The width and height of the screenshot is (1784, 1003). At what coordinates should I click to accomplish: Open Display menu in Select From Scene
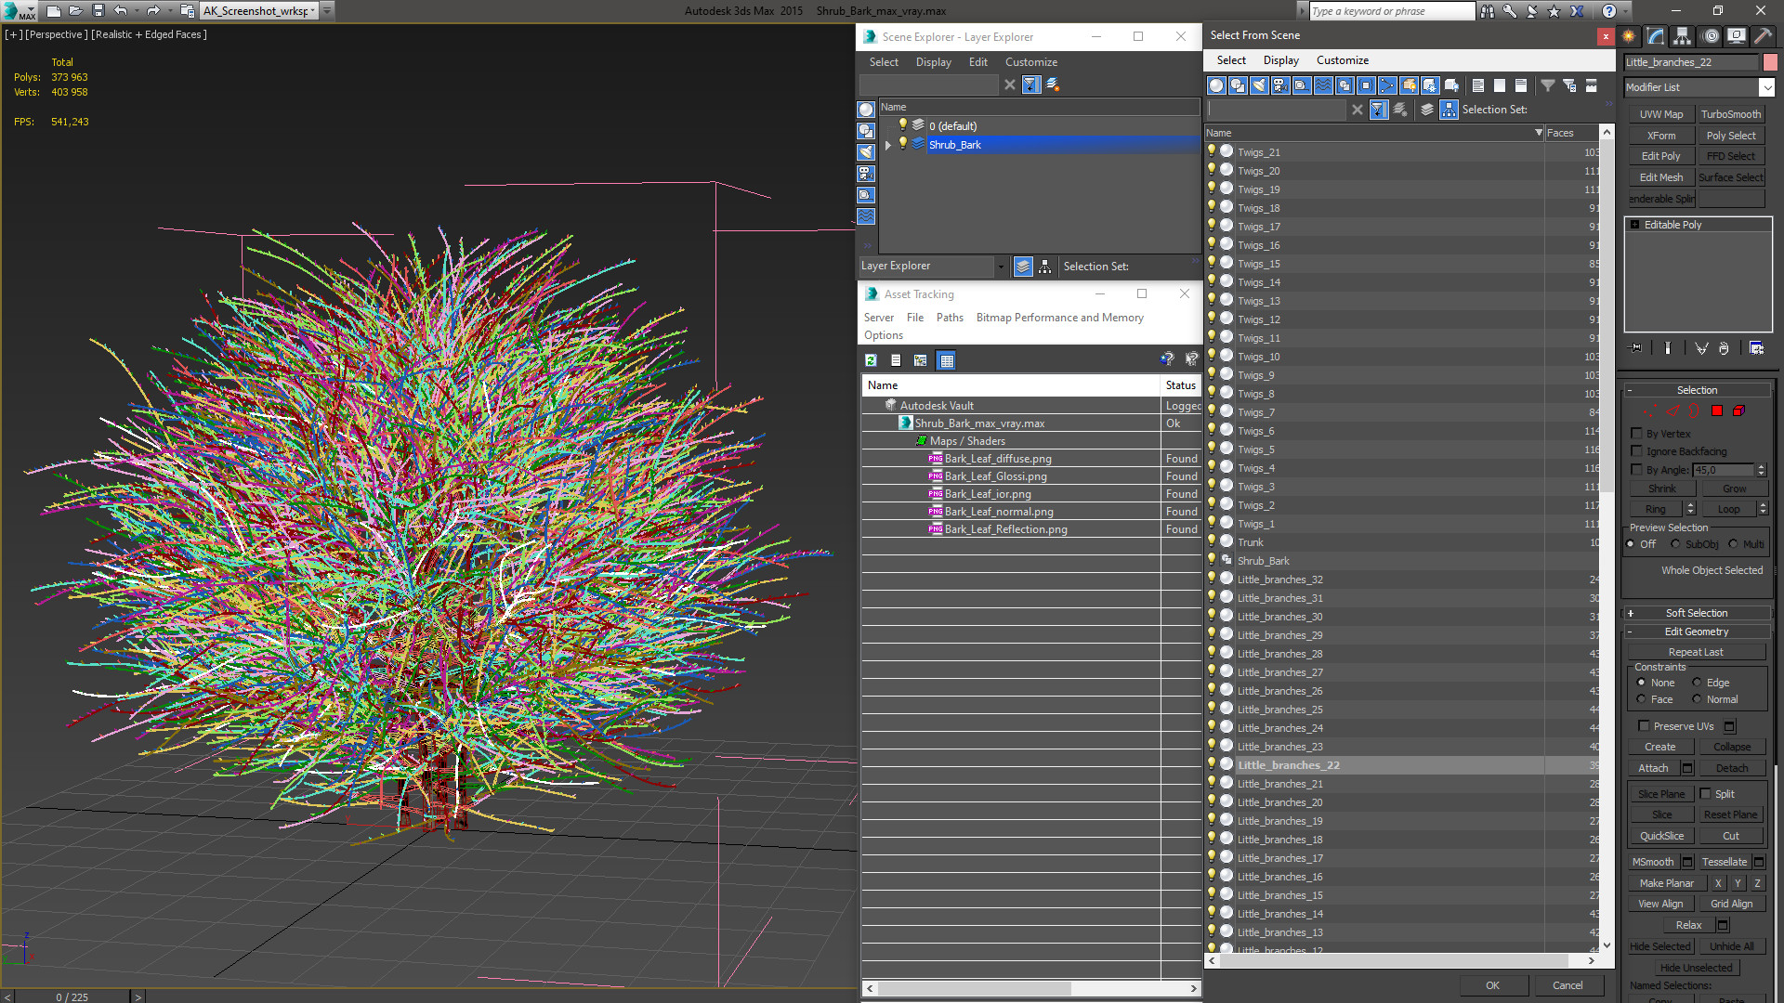[1280, 60]
